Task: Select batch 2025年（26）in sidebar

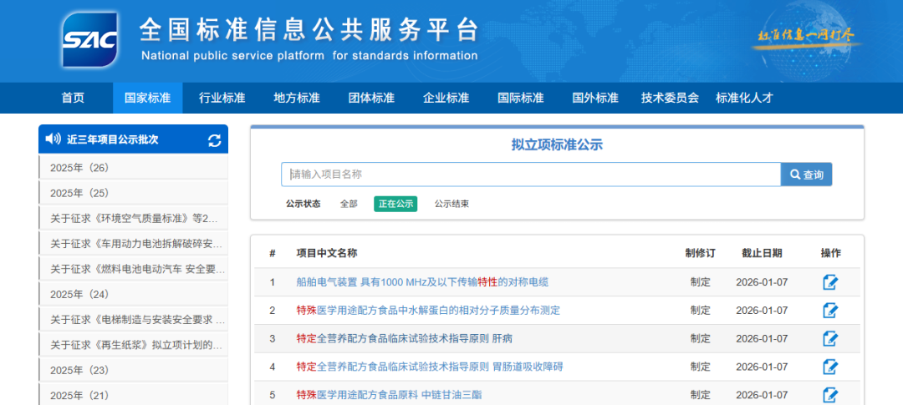Action: point(133,167)
